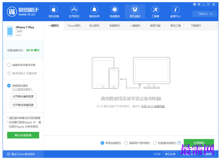Switch to 批量刷机 tab

(x=115, y=26)
